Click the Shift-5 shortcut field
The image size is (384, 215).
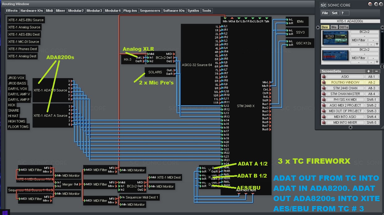pyautogui.click(x=371, y=123)
